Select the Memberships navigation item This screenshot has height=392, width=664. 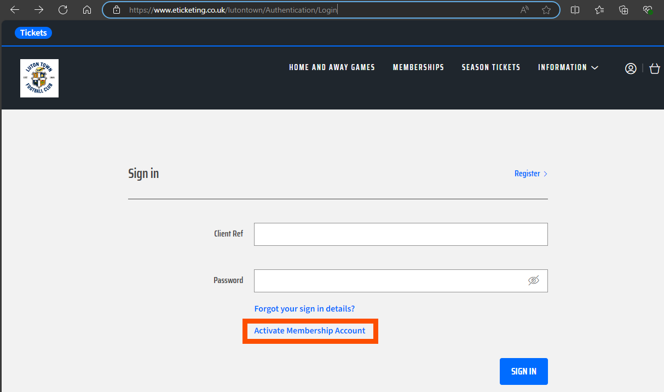click(418, 67)
